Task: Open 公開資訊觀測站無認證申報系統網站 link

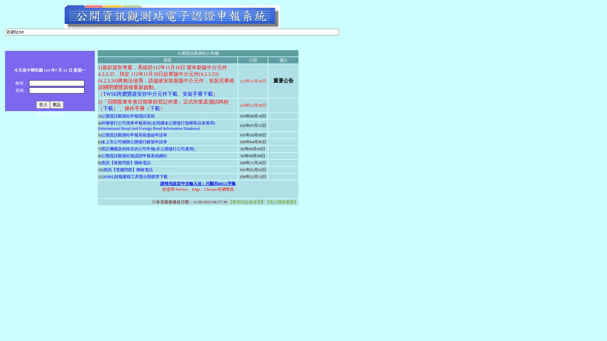Action: (x=134, y=156)
